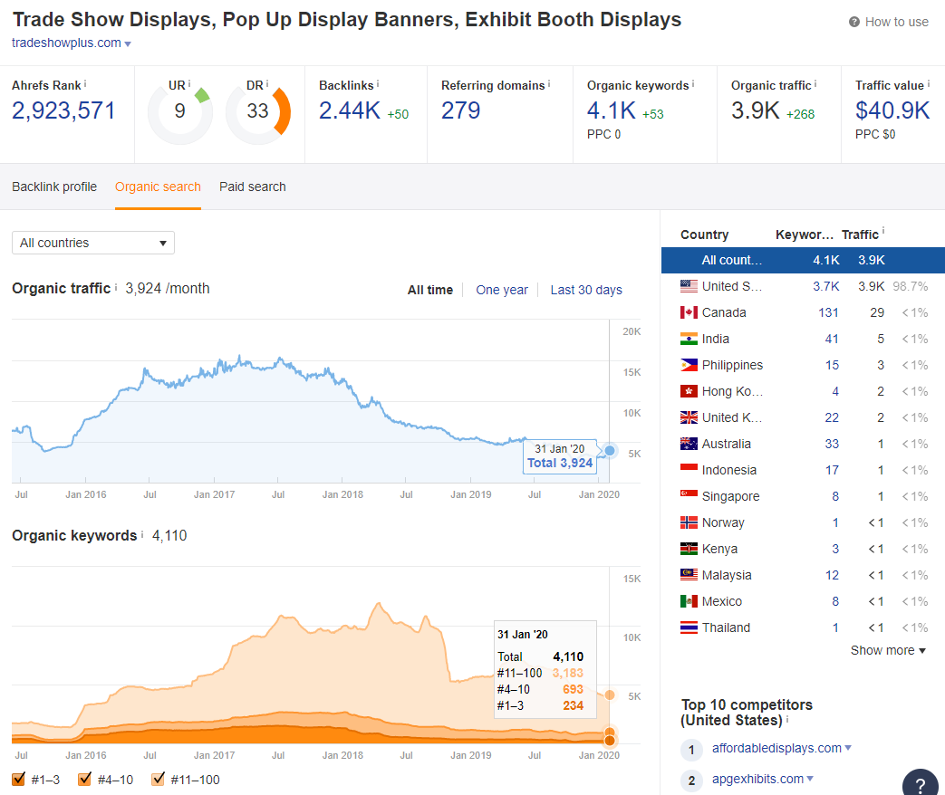Click the Organic traffic chart info icon

click(116, 287)
